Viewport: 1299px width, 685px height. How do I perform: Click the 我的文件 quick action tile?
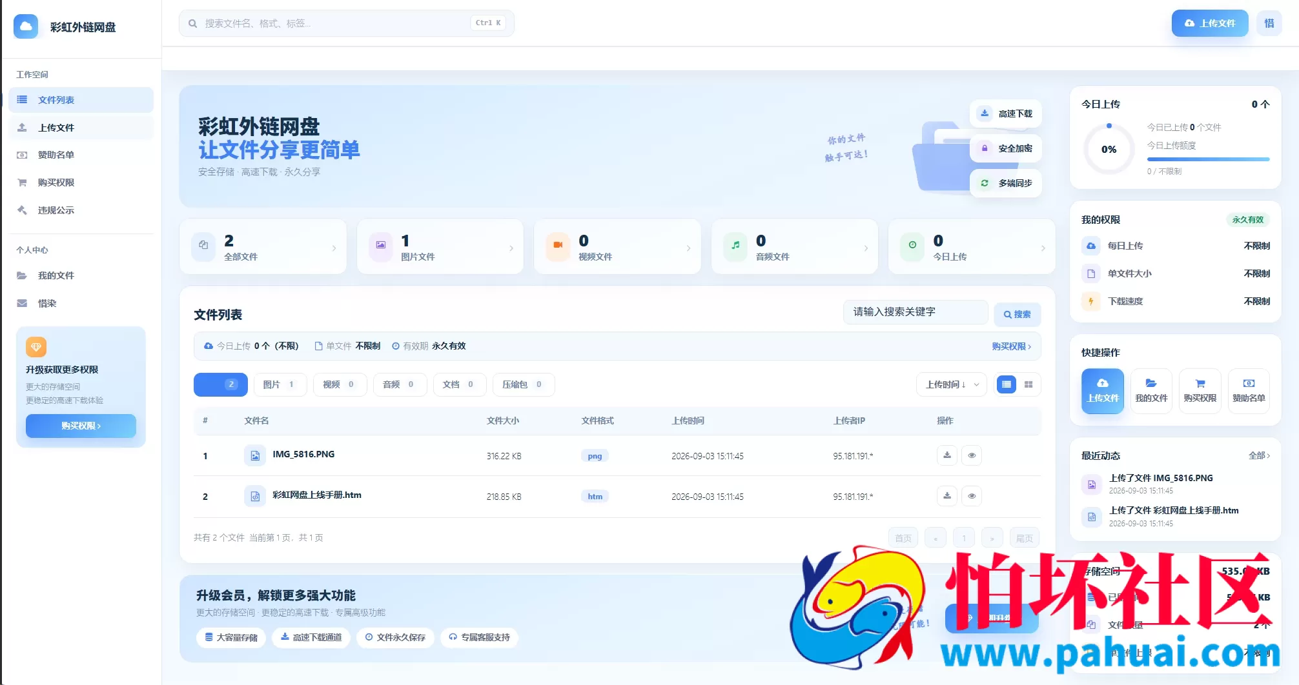(x=1151, y=391)
